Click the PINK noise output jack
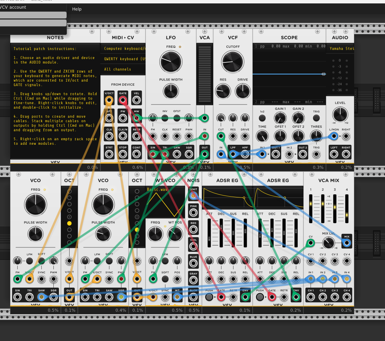 pos(193,213)
